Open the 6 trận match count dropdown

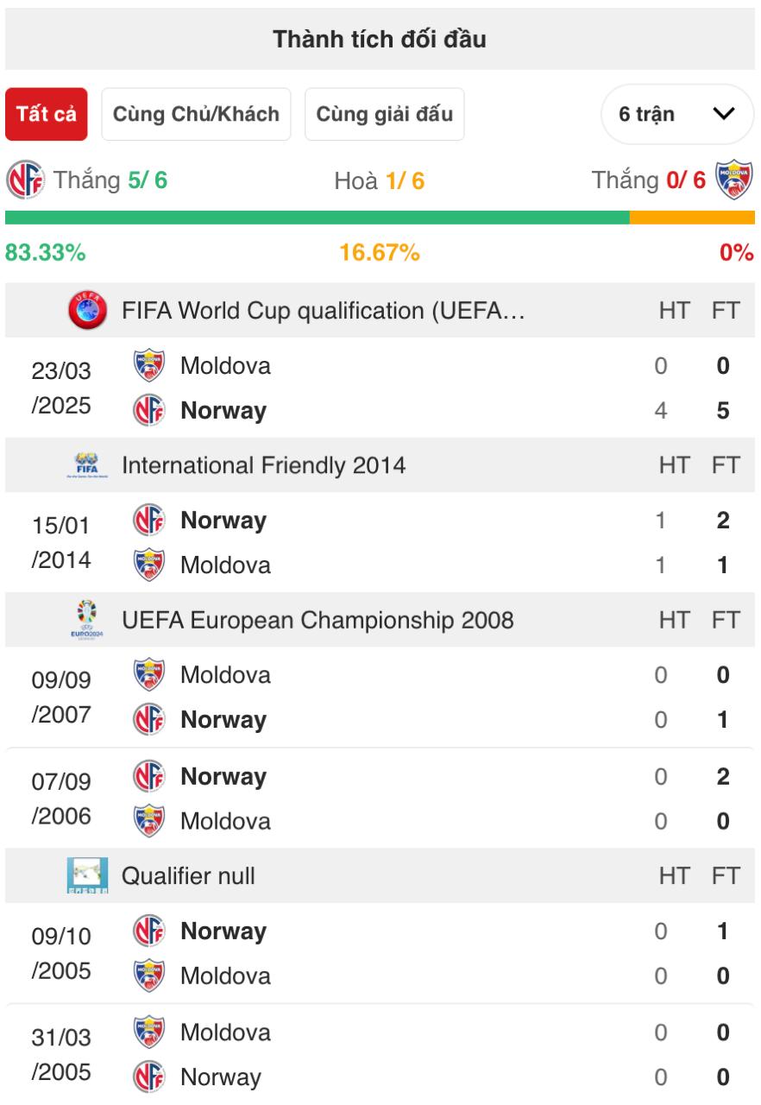click(677, 114)
